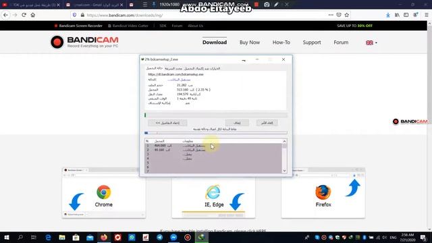Go to the Firefox home page

[33, 15]
